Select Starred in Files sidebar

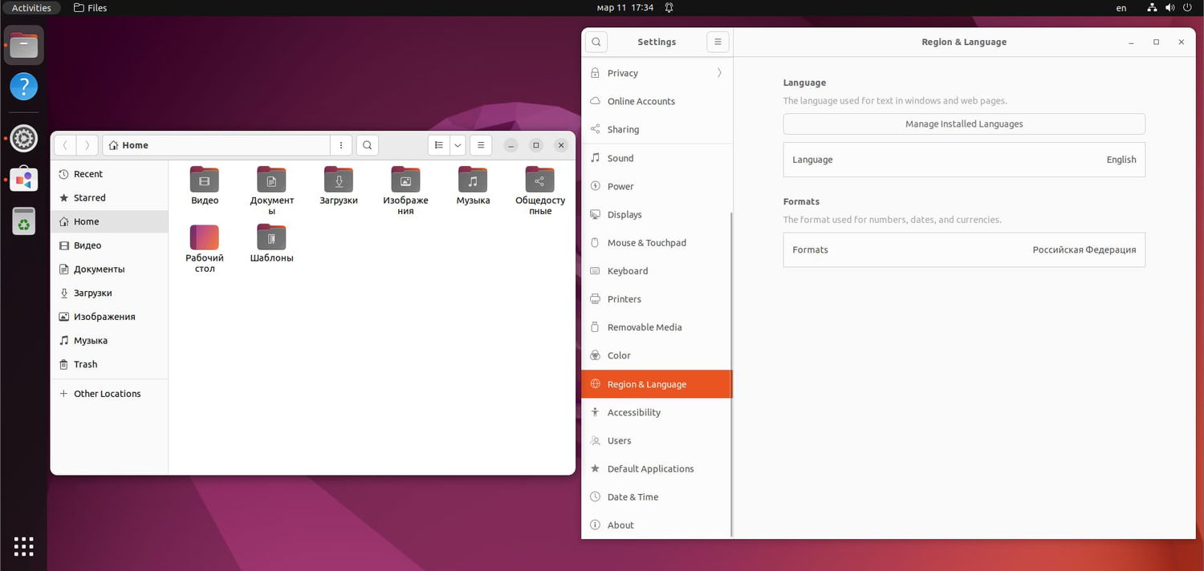tap(109, 197)
